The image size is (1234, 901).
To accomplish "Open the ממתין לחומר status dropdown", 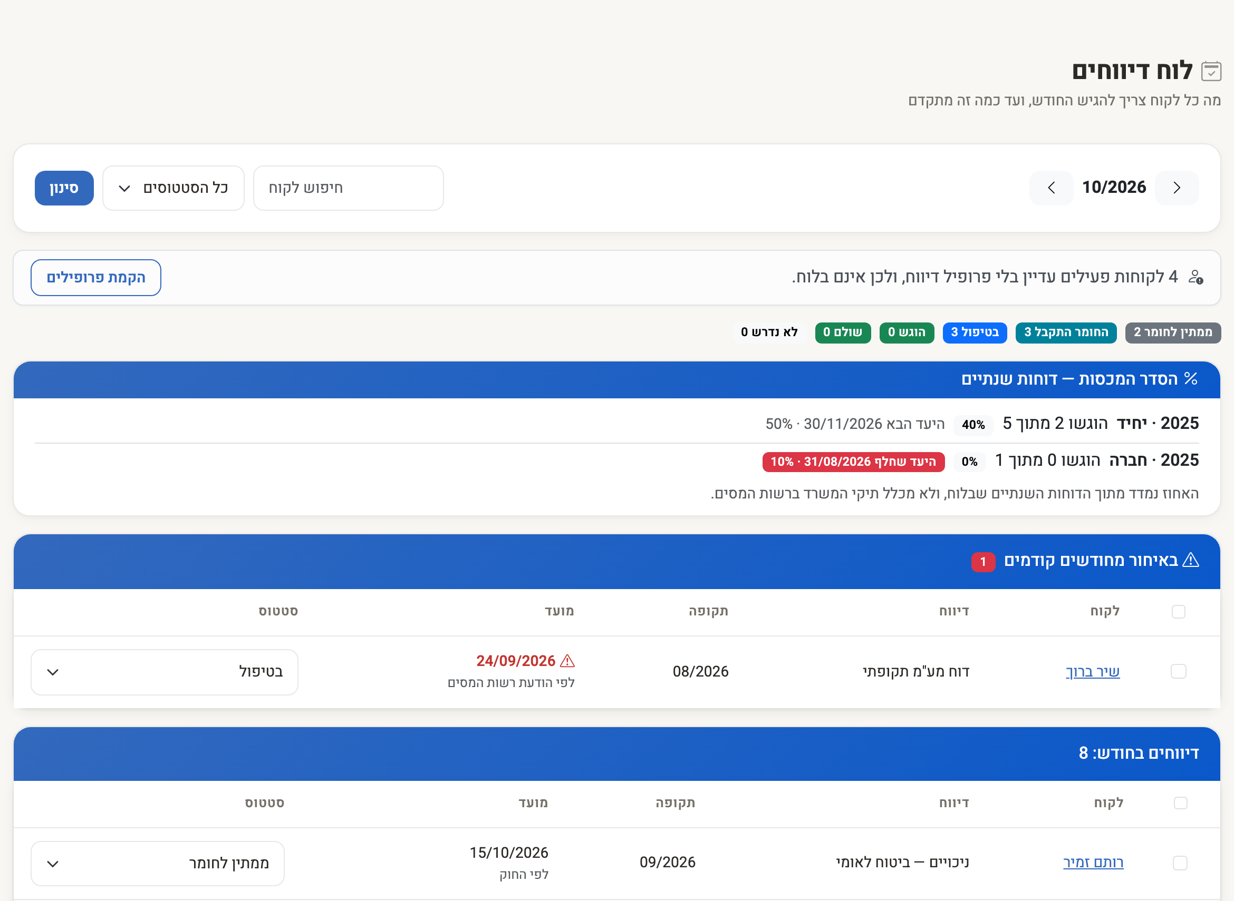I will coord(158,864).
